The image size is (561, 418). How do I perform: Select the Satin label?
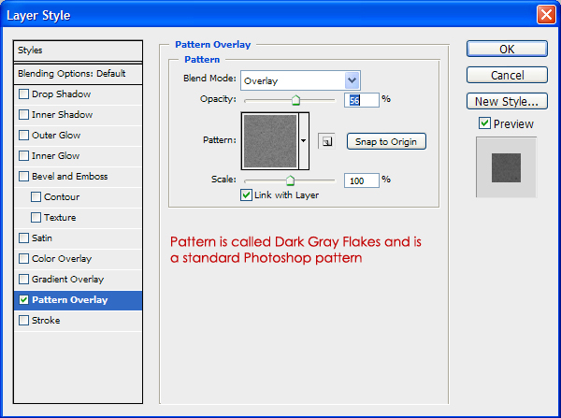pos(42,238)
